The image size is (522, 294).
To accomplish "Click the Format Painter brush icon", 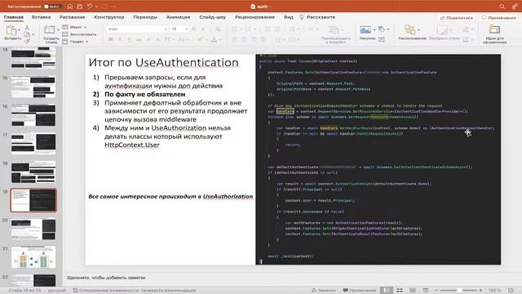I will [27, 41].
